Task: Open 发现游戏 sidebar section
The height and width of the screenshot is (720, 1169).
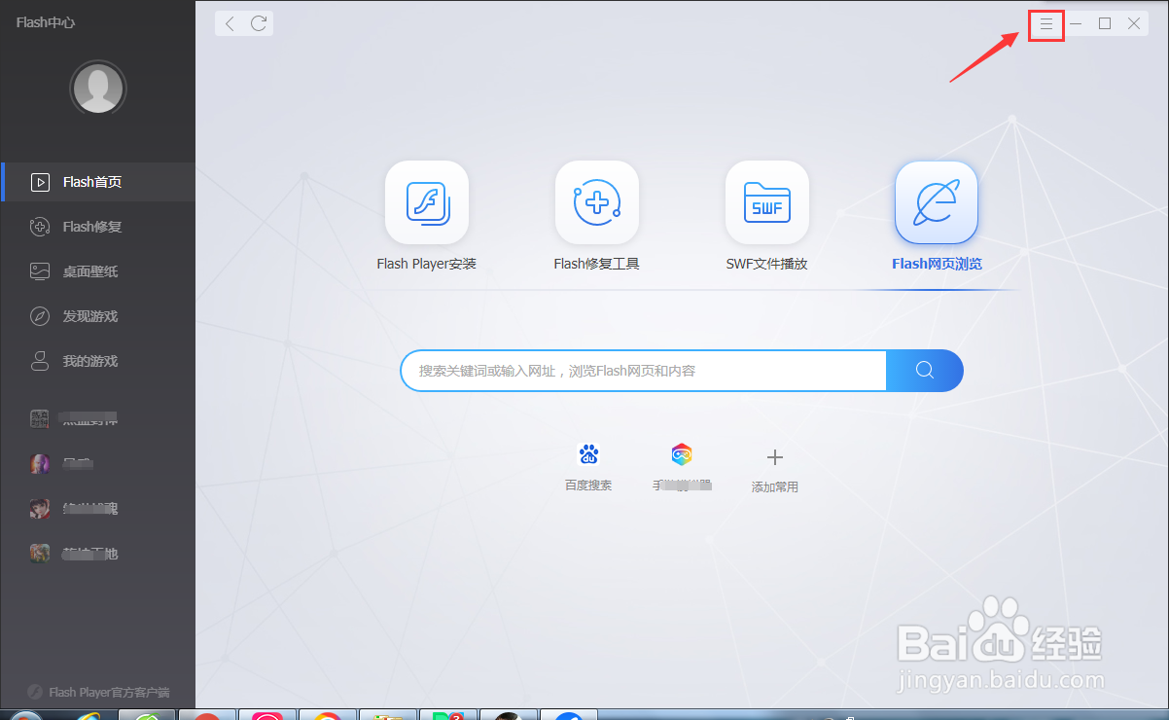Action: (97, 316)
